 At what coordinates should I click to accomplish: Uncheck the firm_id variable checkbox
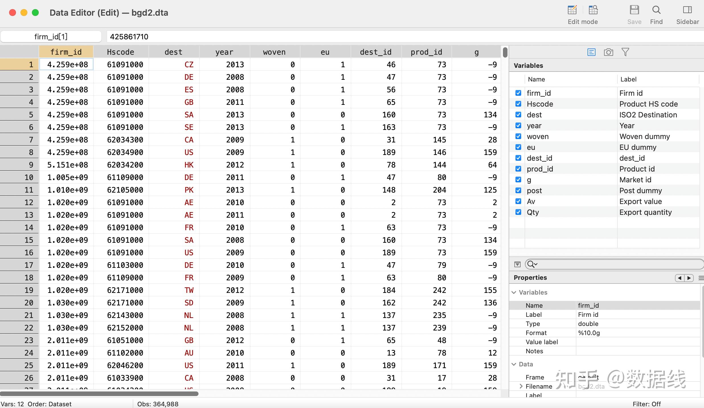click(x=518, y=93)
